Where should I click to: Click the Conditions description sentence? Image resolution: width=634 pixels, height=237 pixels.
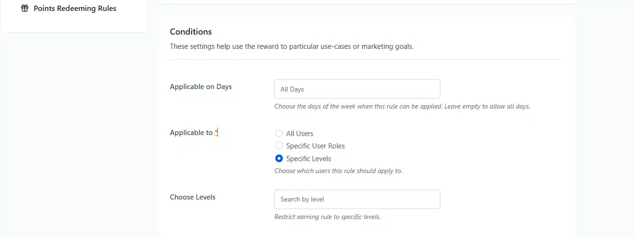coord(291,47)
